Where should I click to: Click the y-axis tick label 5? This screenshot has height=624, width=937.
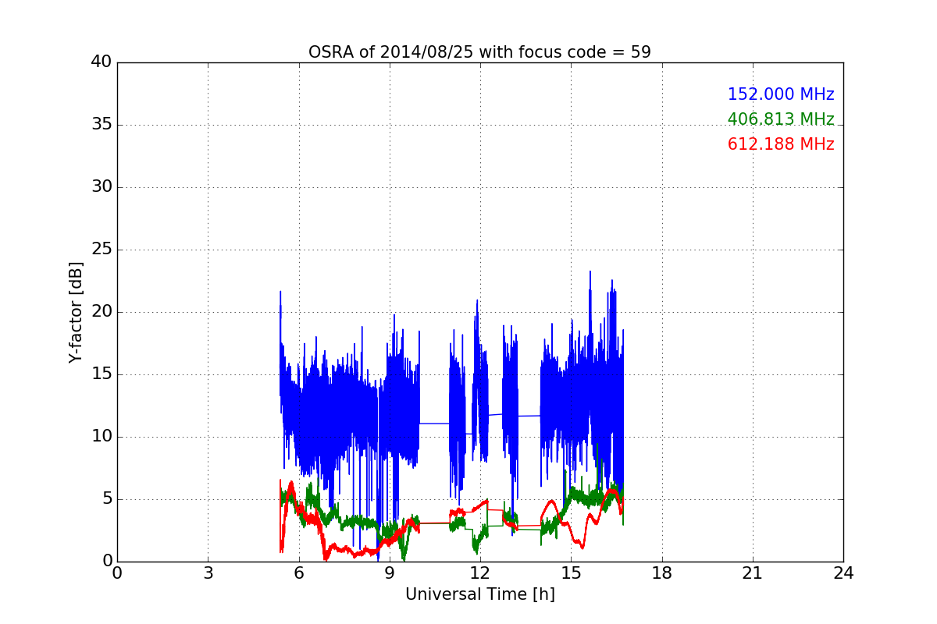pos(107,499)
